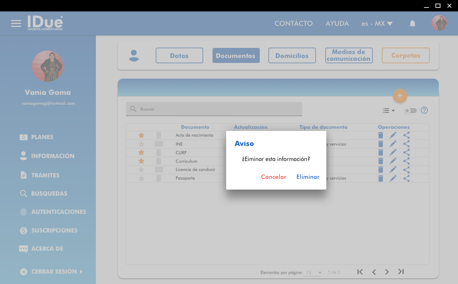Click the Buscar search field
Viewport: 458px width, 284px height.
pyautogui.click(x=214, y=109)
